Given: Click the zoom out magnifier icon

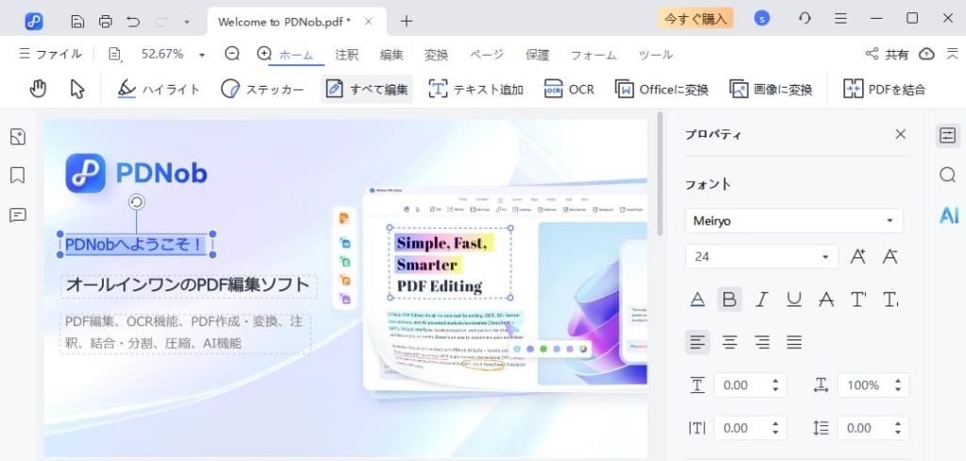Looking at the screenshot, I should (x=232, y=54).
